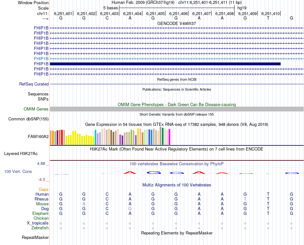This screenshot has height=245, width=304.
Task: Click the 'Window Position' label
Action: (33, 3)
